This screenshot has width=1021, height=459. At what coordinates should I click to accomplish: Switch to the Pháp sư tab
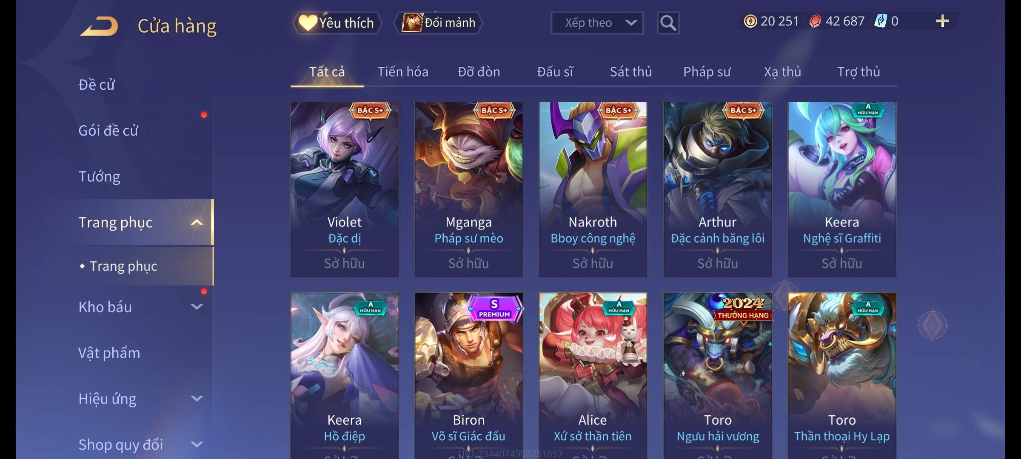tap(707, 72)
